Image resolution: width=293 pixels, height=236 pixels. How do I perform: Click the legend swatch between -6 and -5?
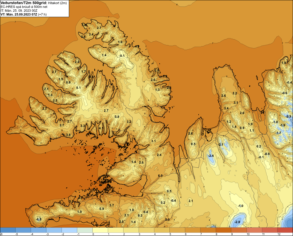pos(8,230)
